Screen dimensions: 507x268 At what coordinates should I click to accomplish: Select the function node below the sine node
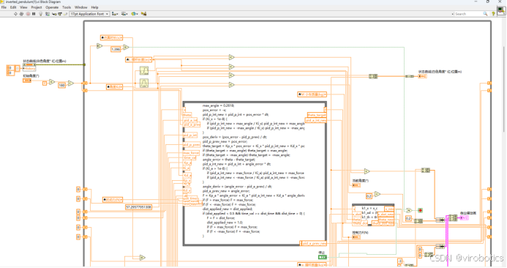point(144,83)
